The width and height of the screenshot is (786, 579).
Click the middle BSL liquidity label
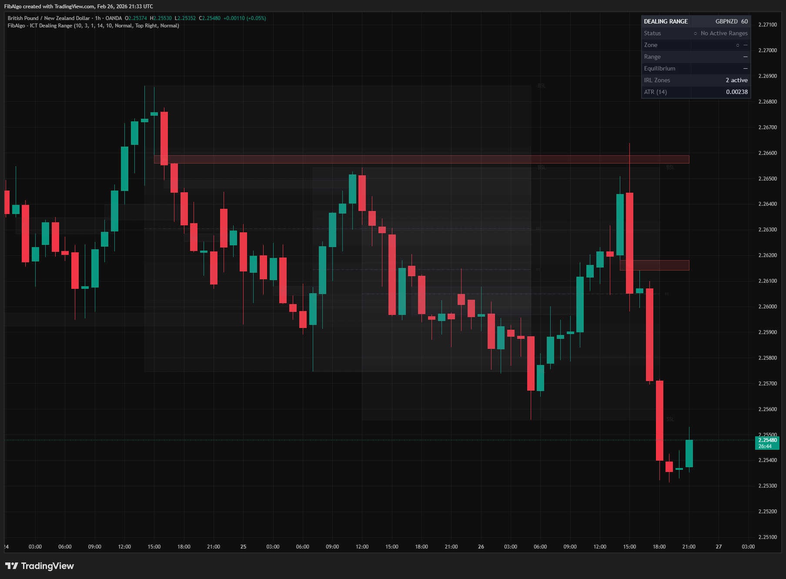542,167
